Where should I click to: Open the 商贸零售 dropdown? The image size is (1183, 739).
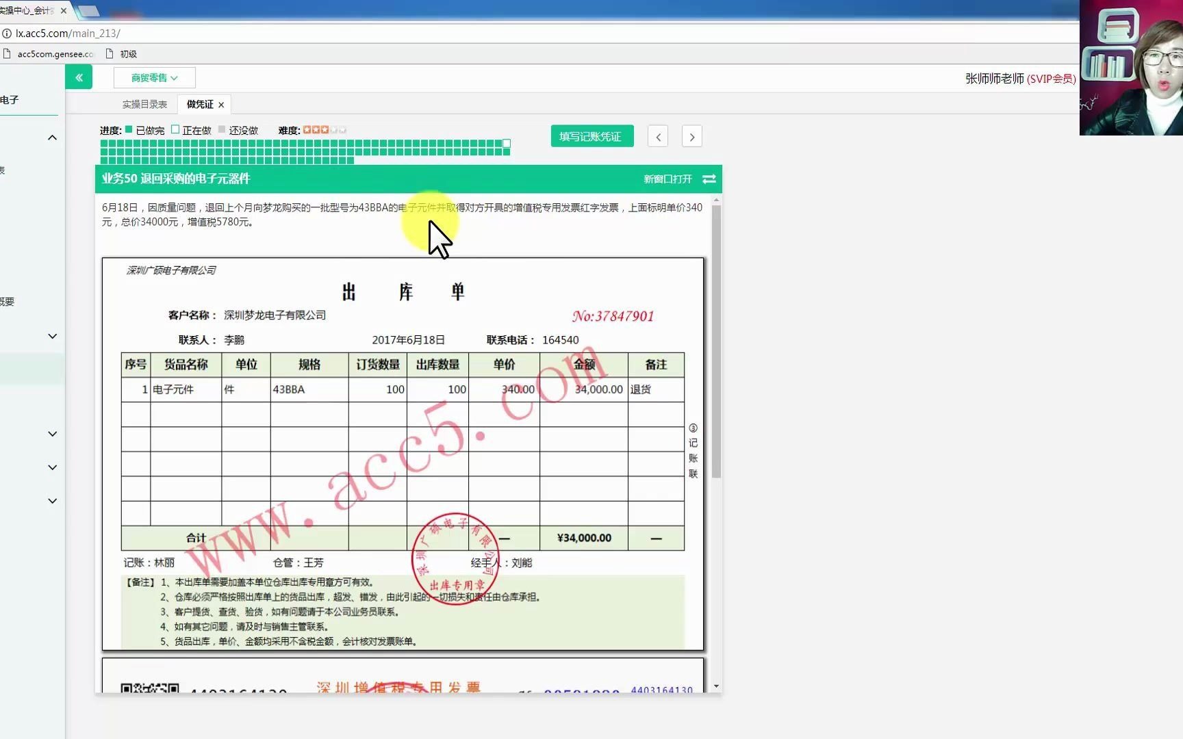click(154, 77)
